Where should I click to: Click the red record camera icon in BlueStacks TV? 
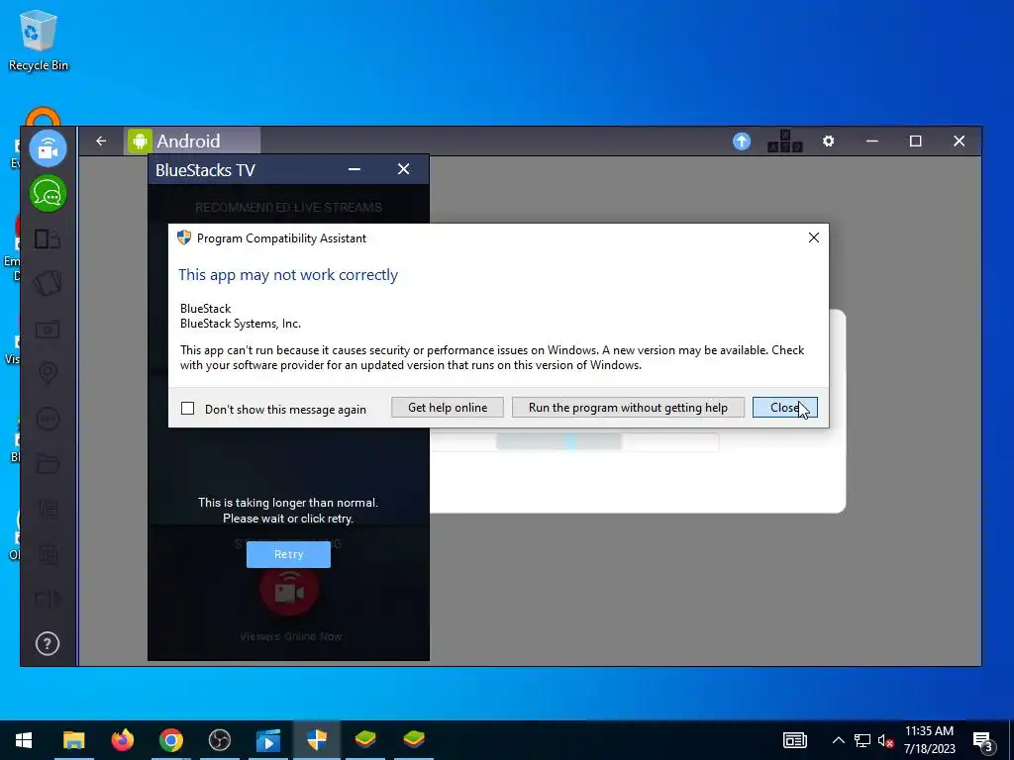[x=288, y=592]
